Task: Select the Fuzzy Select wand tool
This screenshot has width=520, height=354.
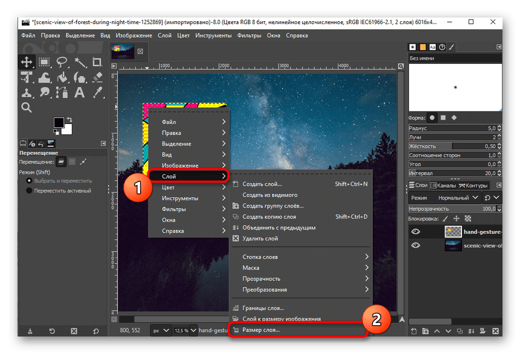Action: point(79,62)
